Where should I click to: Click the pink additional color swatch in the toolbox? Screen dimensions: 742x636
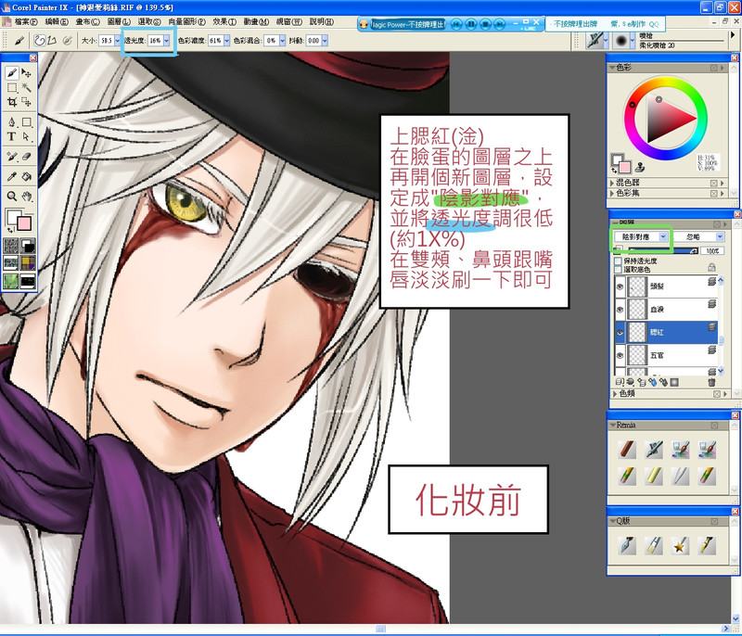click(24, 223)
